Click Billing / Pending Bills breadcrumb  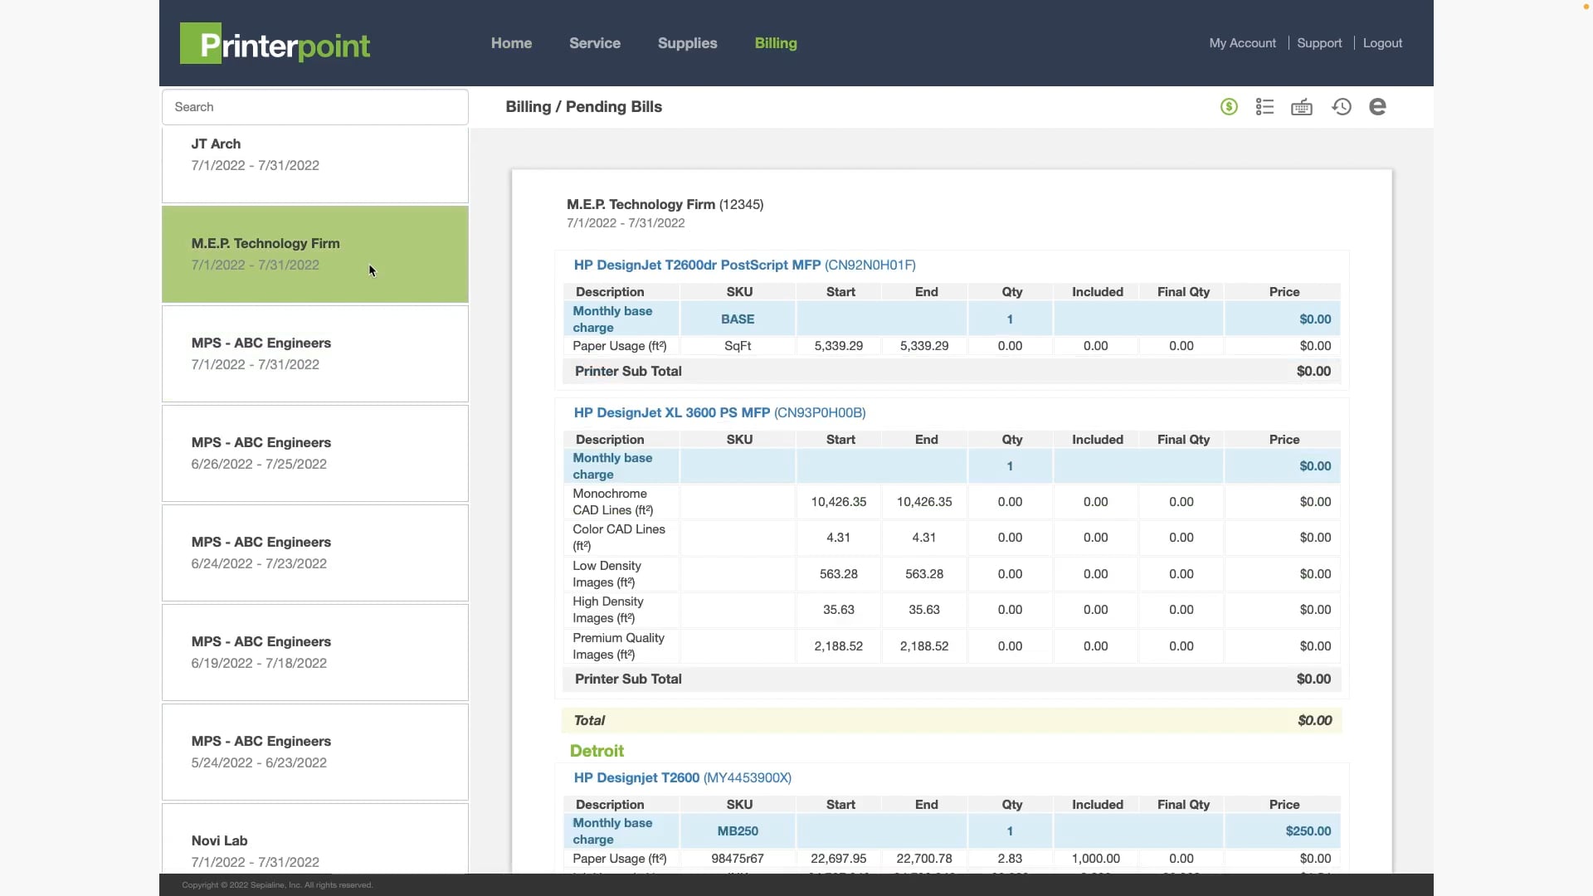click(583, 107)
